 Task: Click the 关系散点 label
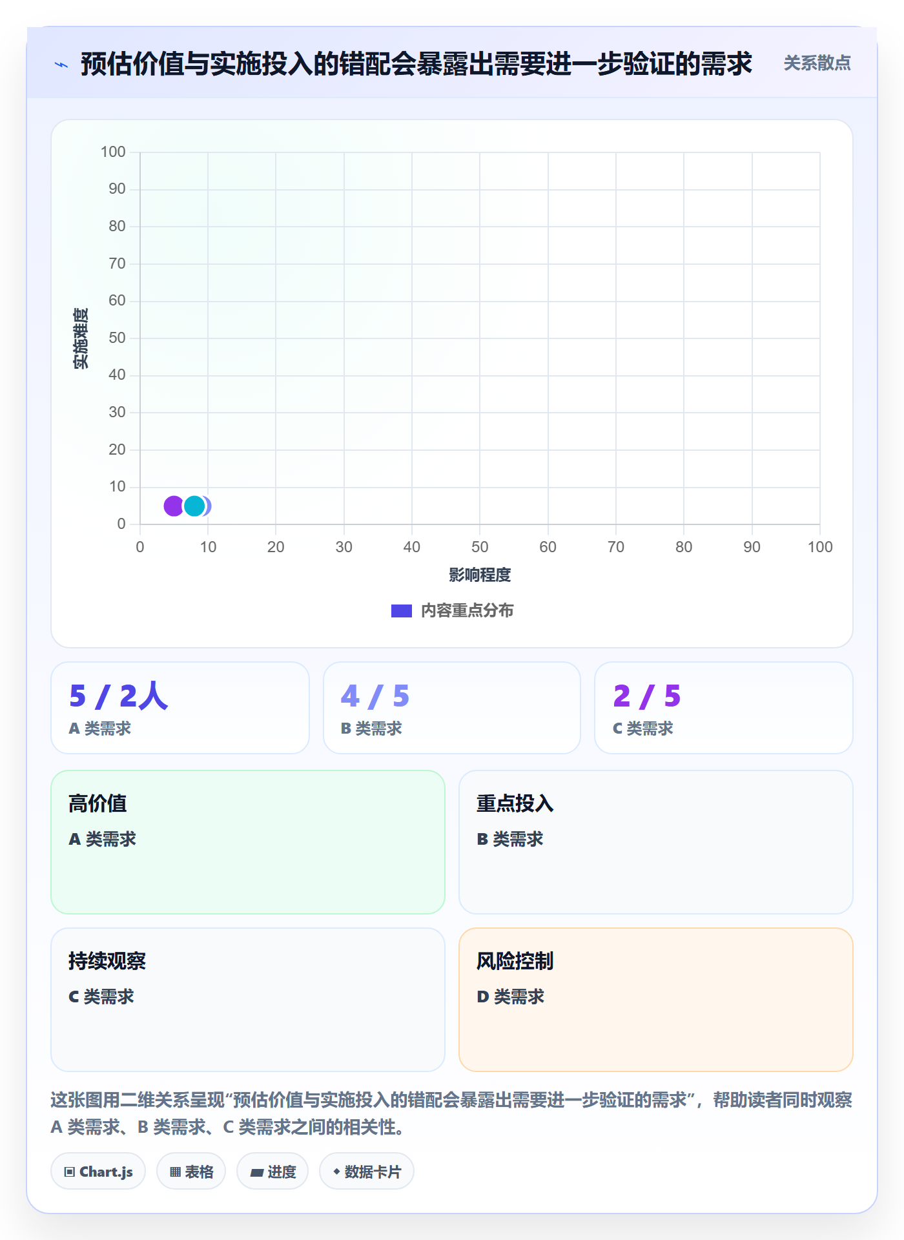pyautogui.click(x=817, y=63)
